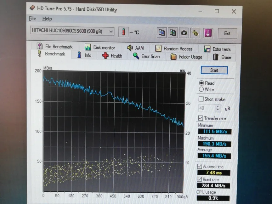The height and width of the screenshot is (204, 272).
Task: Click the Erase trash can icon
Action: point(215,57)
